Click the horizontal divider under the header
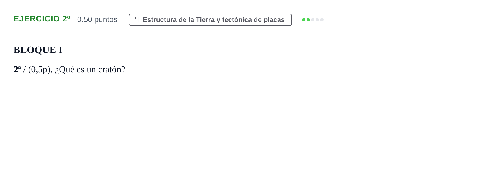This screenshot has height=180, width=498. (249, 32)
